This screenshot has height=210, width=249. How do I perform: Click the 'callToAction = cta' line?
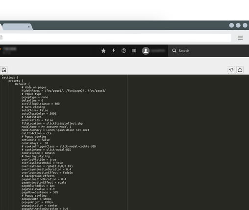(x=36, y=133)
